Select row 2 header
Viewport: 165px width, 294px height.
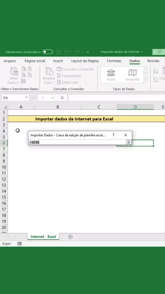pyautogui.click(x=4, y=119)
